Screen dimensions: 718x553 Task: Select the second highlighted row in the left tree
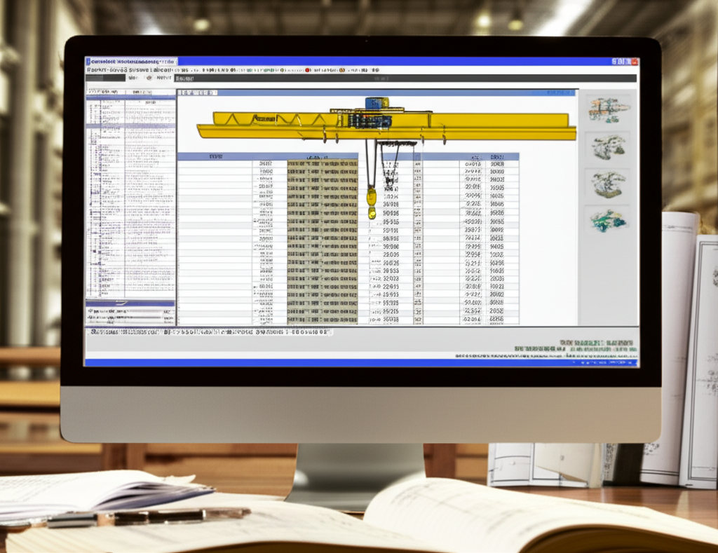click(130, 125)
